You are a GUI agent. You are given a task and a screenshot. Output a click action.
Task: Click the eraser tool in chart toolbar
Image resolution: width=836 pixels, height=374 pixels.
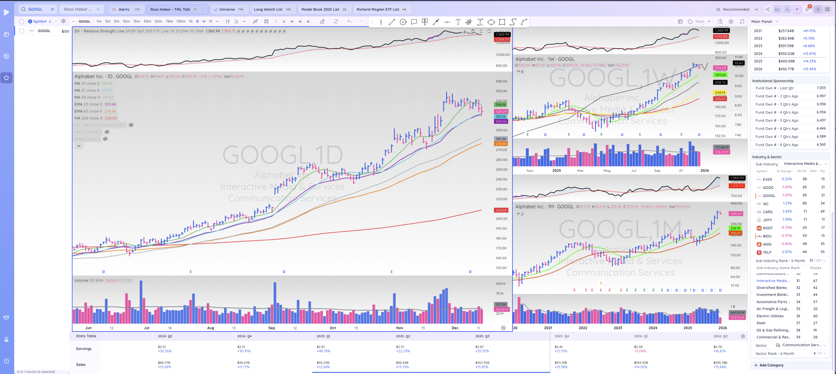[x=322, y=22]
